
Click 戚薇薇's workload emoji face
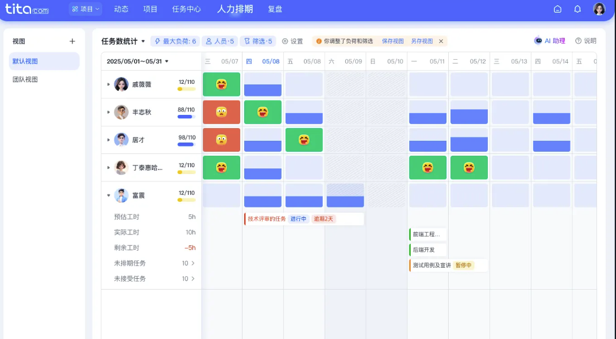click(221, 84)
